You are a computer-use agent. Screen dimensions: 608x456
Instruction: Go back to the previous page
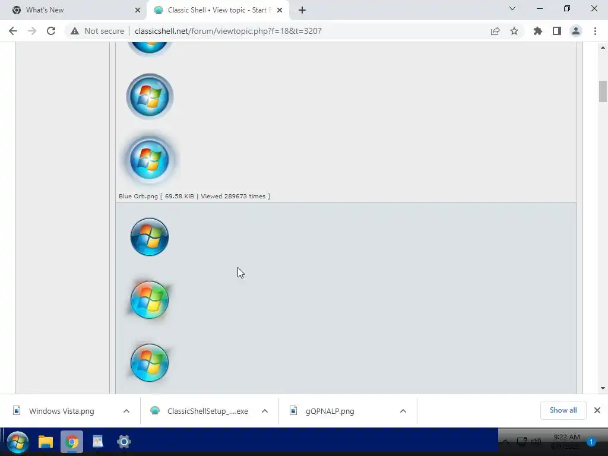point(13,31)
